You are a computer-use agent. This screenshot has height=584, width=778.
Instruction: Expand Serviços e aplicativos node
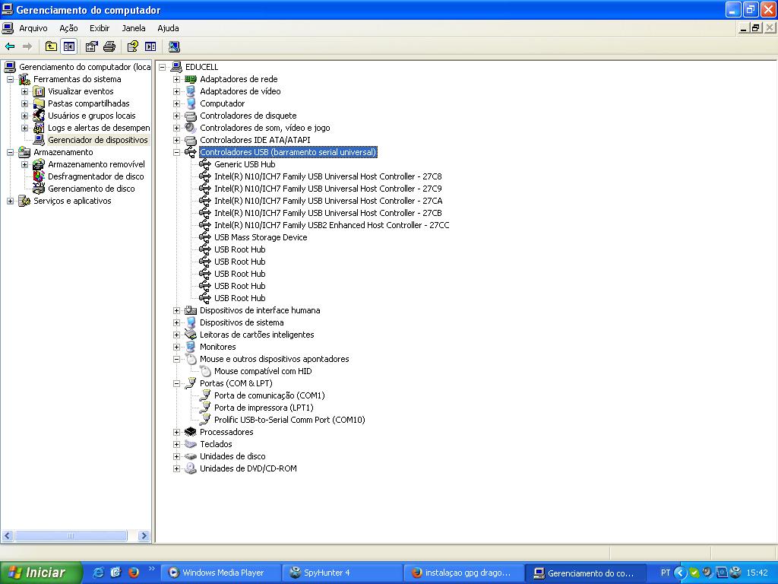[11, 201]
